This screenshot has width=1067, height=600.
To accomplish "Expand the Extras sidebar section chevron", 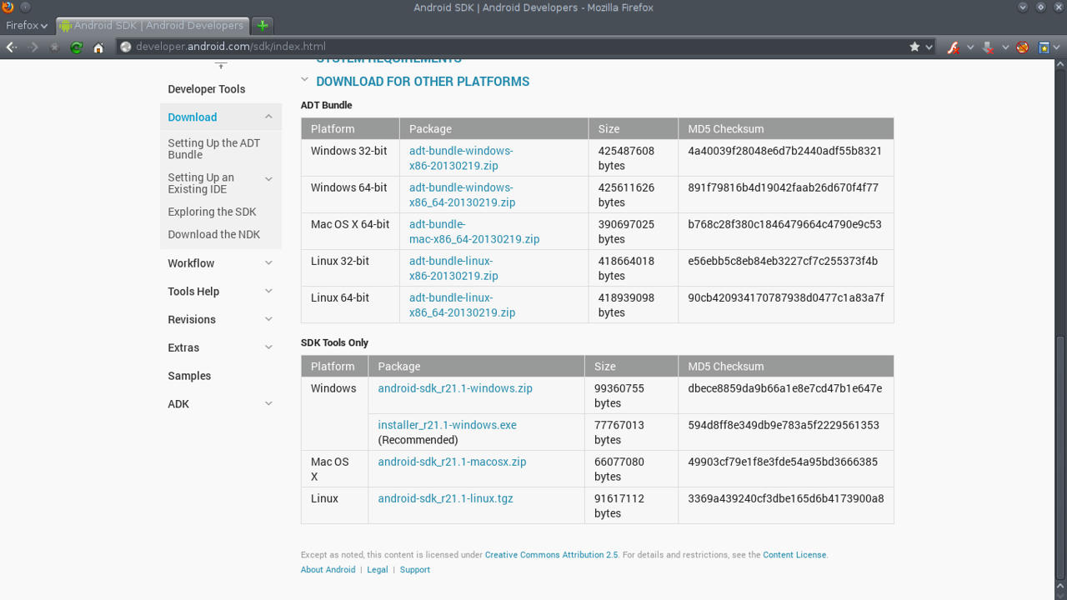I will (268, 347).
